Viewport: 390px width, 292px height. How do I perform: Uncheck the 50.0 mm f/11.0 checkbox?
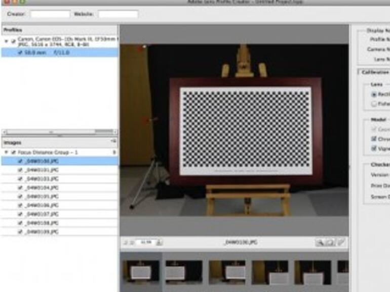click(x=20, y=53)
